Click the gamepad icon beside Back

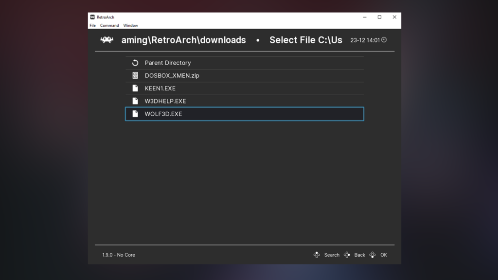(x=347, y=255)
